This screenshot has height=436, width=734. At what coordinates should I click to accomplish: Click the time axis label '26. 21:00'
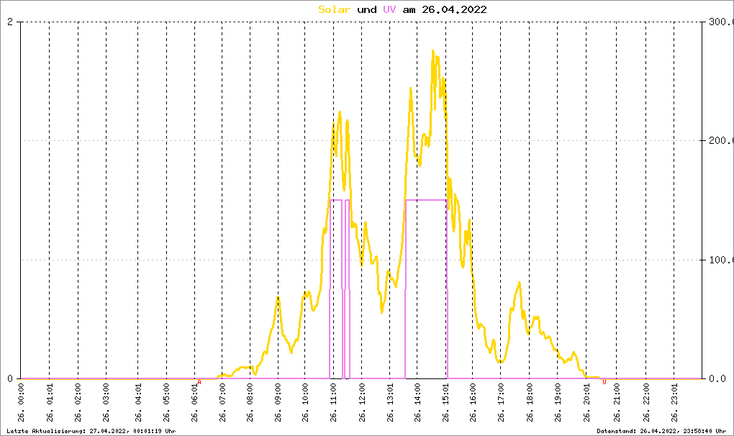617,403
